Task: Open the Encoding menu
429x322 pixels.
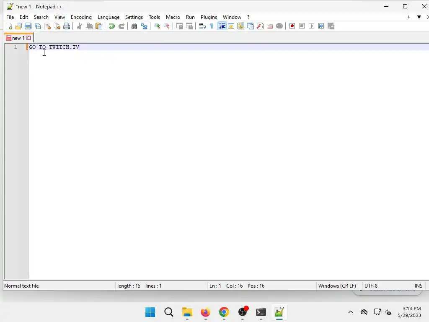Action: 81,17
